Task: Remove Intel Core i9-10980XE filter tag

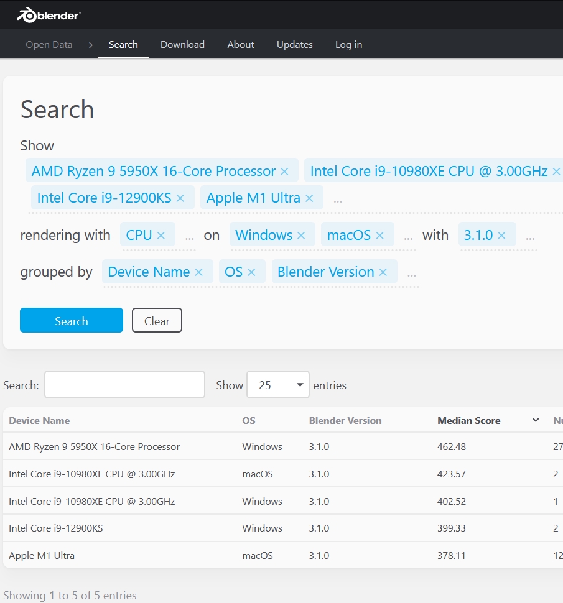Action: coord(556,172)
